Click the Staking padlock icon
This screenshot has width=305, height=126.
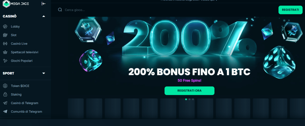tap(5, 94)
